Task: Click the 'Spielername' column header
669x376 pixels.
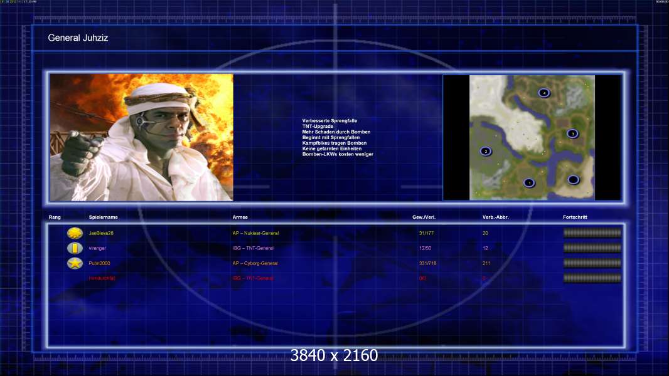Action: pyautogui.click(x=104, y=217)
